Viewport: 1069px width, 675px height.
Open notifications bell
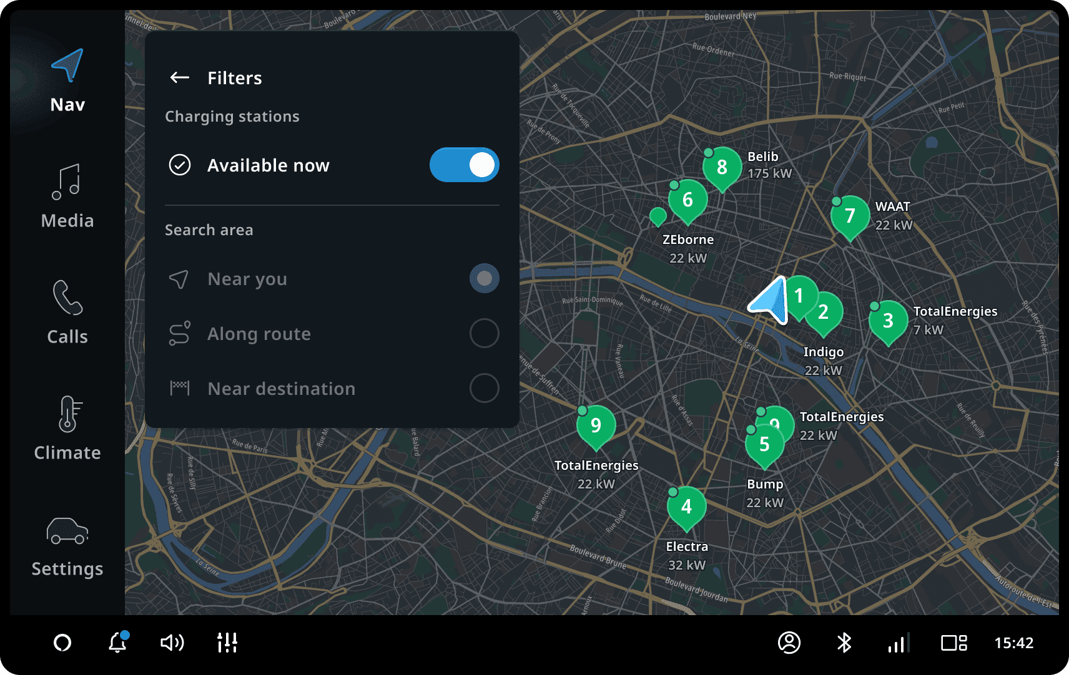point(117,643)
